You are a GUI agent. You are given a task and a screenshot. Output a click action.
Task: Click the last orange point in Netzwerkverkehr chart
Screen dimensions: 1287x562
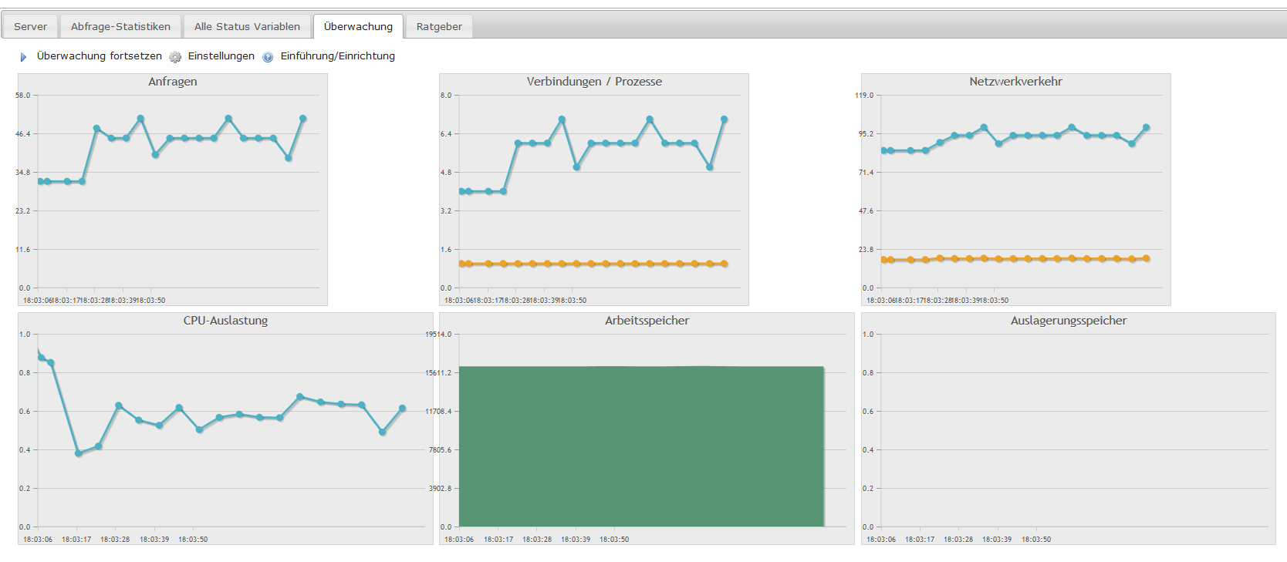point(1146,258)
